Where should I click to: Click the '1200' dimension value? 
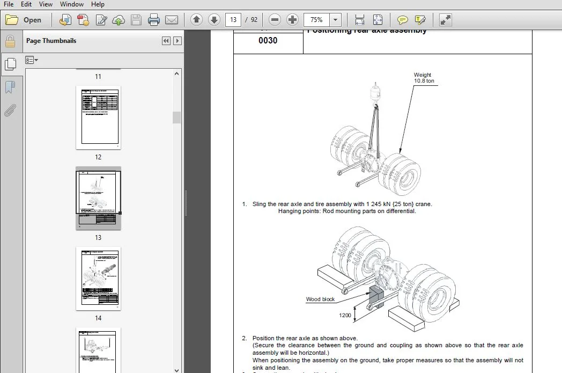point(345,315)
